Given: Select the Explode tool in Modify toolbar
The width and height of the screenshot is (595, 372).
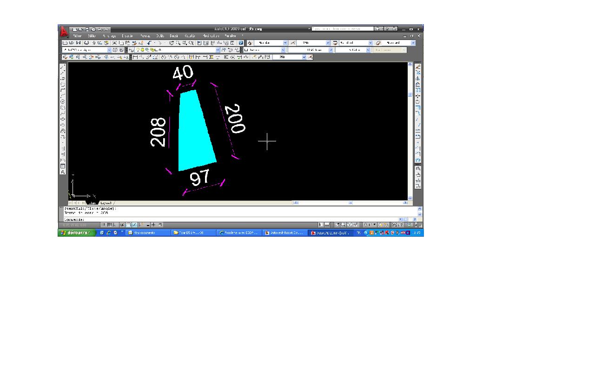Looking at the screenshot, I should point(418,160).
